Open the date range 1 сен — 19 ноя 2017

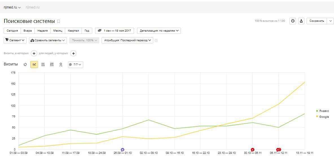pyautogui.click(x=115, y=31)
